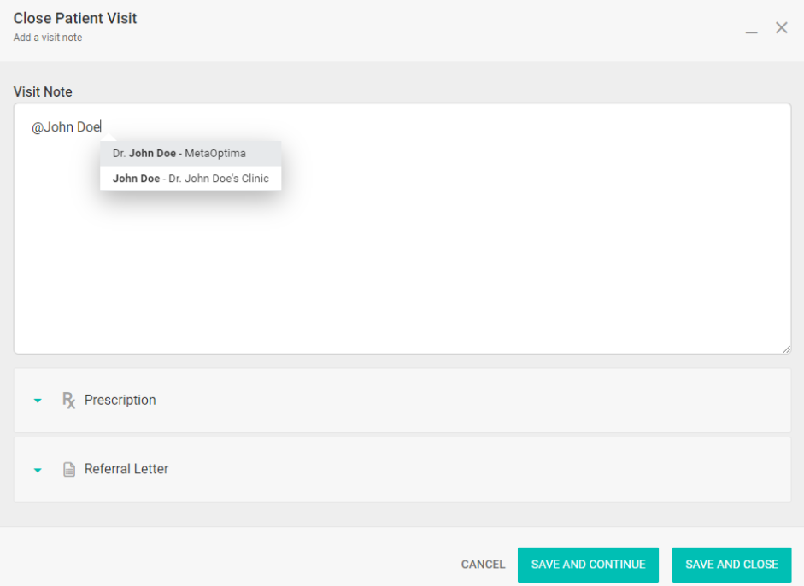
Task: Click the Close Patient Visit title
Action: tap(75, 18)
